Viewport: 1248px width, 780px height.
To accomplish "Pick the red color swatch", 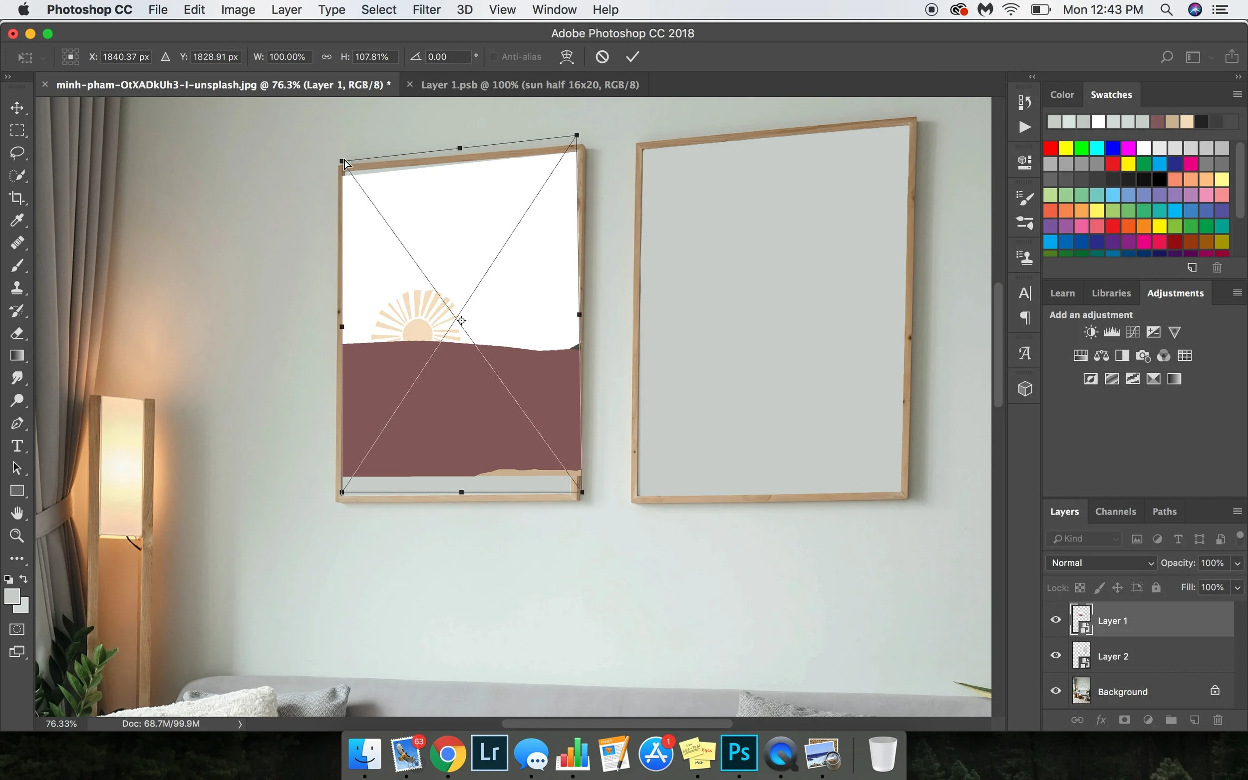I will [1050, 149].
